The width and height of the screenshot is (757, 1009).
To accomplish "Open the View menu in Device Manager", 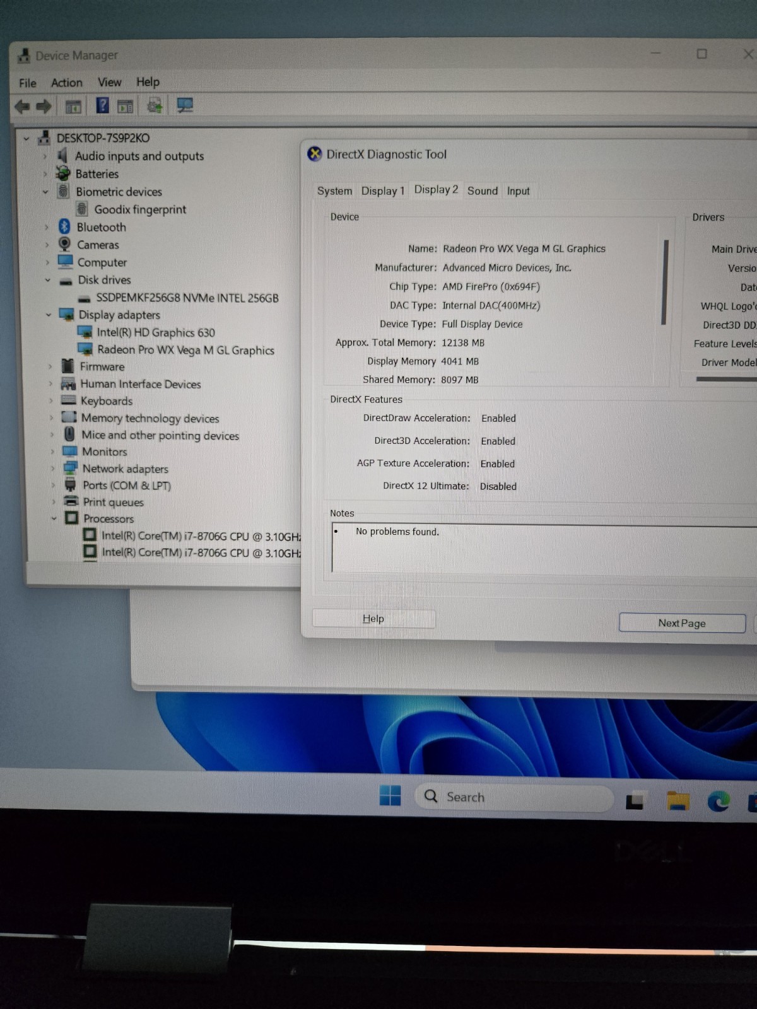I will 109,82.
